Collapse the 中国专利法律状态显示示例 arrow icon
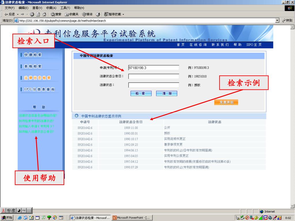This screenshot has width=295, height=221. click(76, 116)
